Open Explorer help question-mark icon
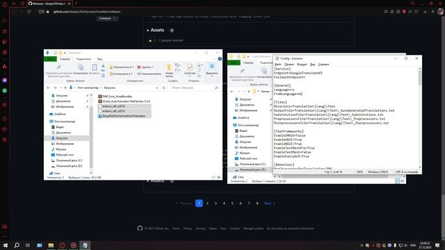Image resolution: width=445 pixels, height=250 pixels. 220,59
